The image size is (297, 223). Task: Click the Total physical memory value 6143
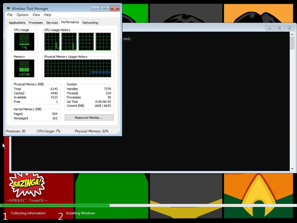point(54,89)
